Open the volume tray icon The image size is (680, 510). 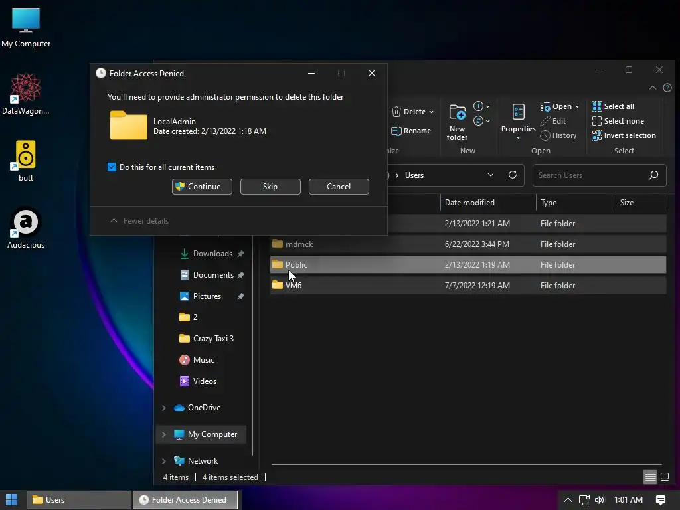pyautogui.click(x=600, y=500)
